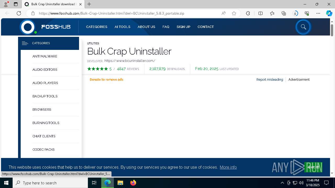The width and height of the screenshot is (335, 188).
Task: Click the five star rating
Action: pyautogui.click(x=98, y=69)
